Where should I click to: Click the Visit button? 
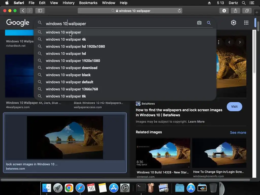click(234, 107)
